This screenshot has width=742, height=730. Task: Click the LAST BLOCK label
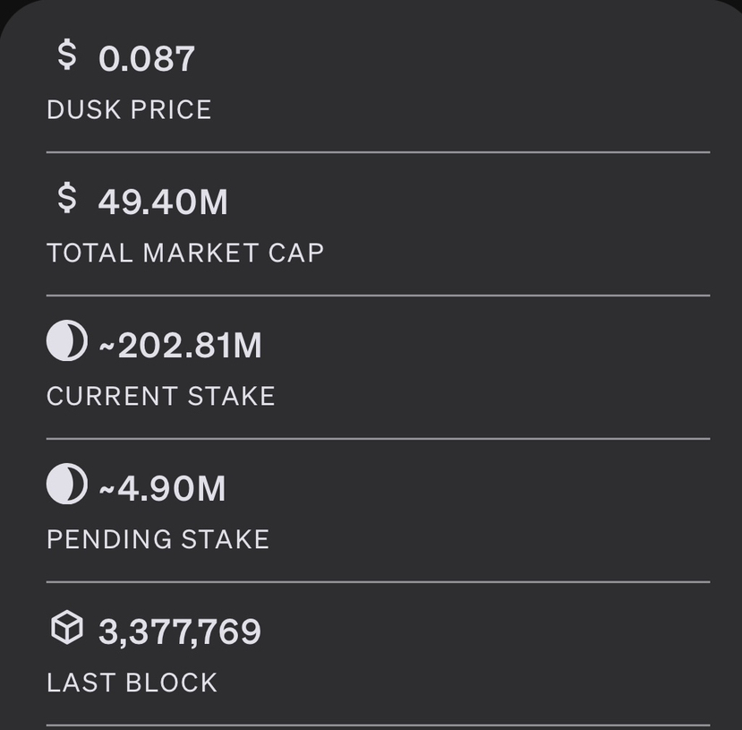[x=132, y=683]
